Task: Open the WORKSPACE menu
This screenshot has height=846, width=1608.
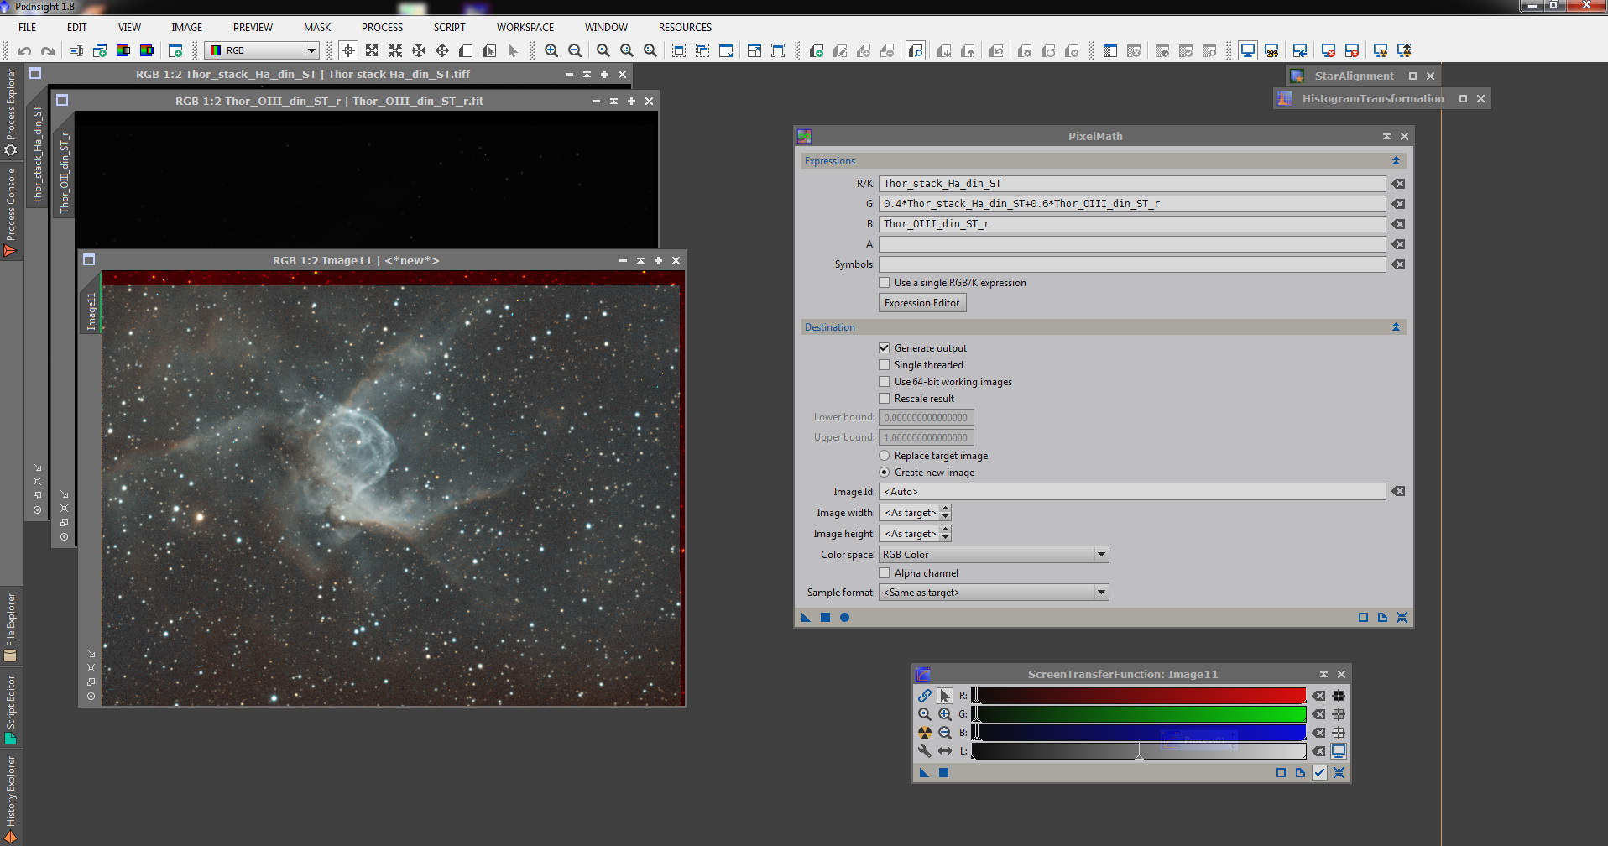Action: (525, 28)
